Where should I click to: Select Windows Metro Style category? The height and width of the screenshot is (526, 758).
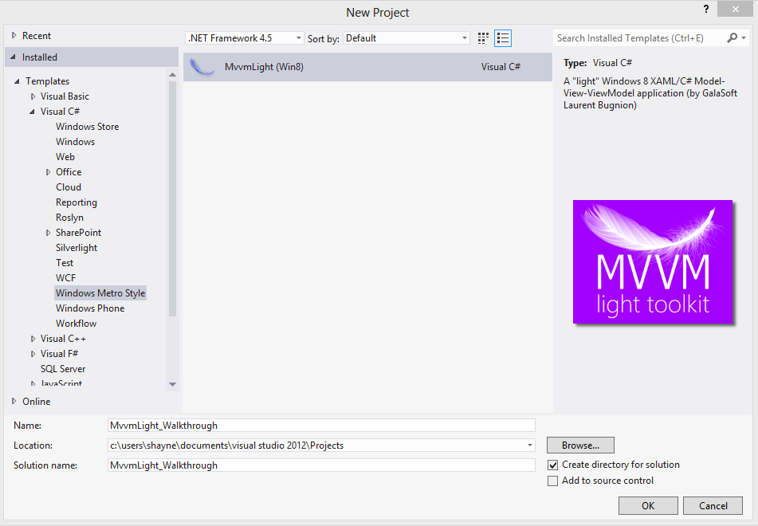tap(100, 293)
